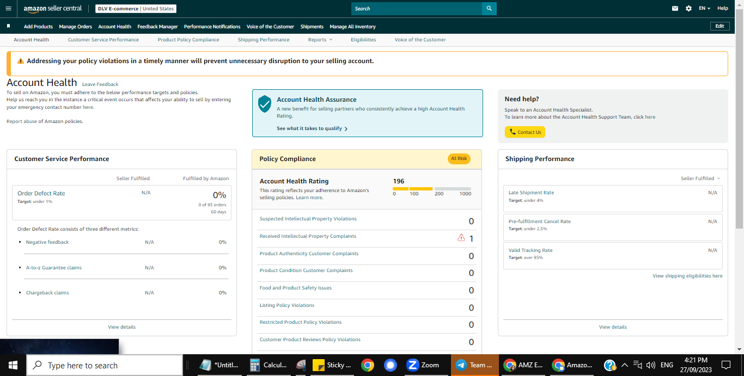This screenshot has height=376, width=744.
Task: Open Telegram Team window in taskbar
Action: click(474, 365)
